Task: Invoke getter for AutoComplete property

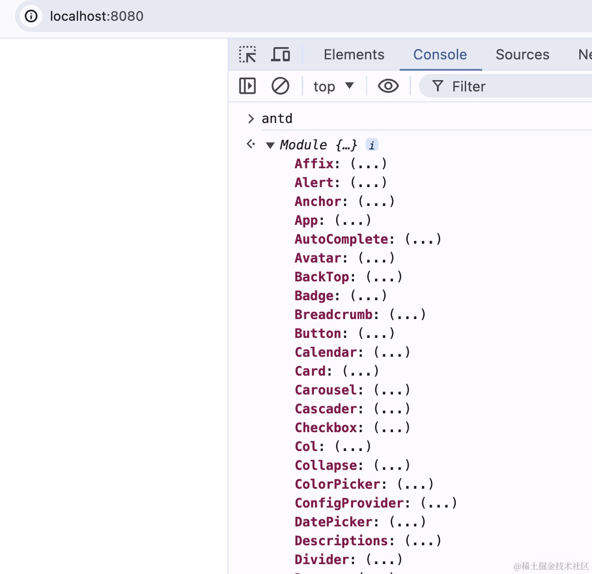Action: point(423,239)
